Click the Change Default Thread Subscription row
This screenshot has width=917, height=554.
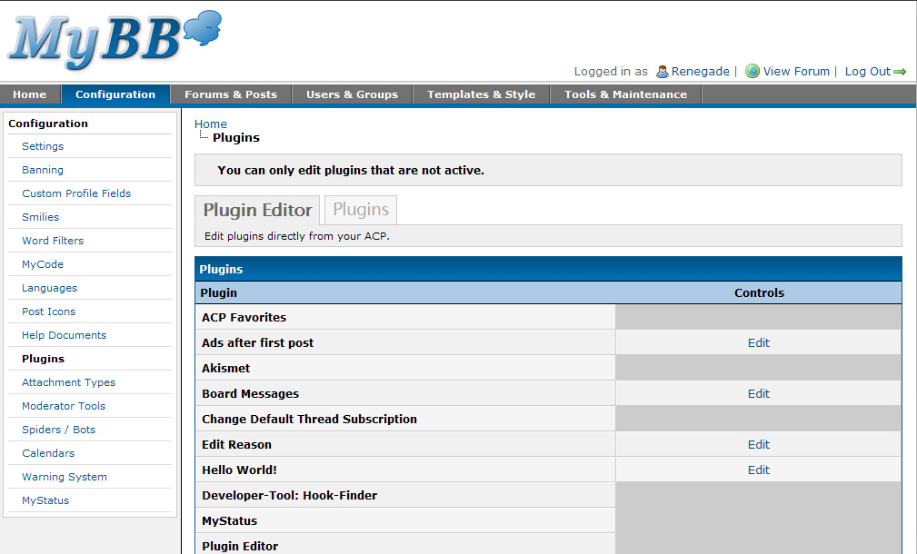click(548, 419)
